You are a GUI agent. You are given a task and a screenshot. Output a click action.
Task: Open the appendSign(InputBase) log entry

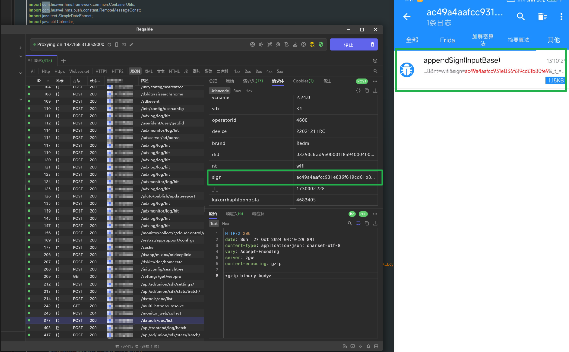(x=480, y=70)
